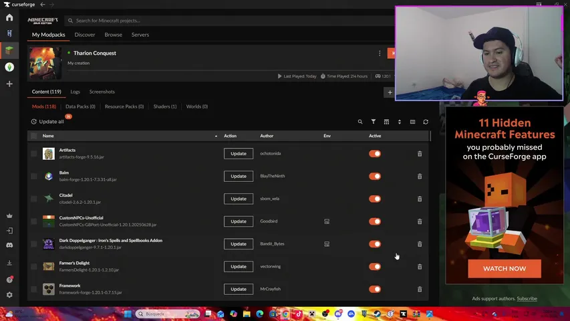Follow the Subscribe link

(x=527, y=298)
